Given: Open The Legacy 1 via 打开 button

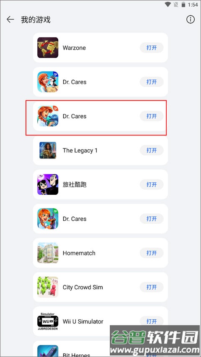Looking at the screenshot, I should click(152, 150).
